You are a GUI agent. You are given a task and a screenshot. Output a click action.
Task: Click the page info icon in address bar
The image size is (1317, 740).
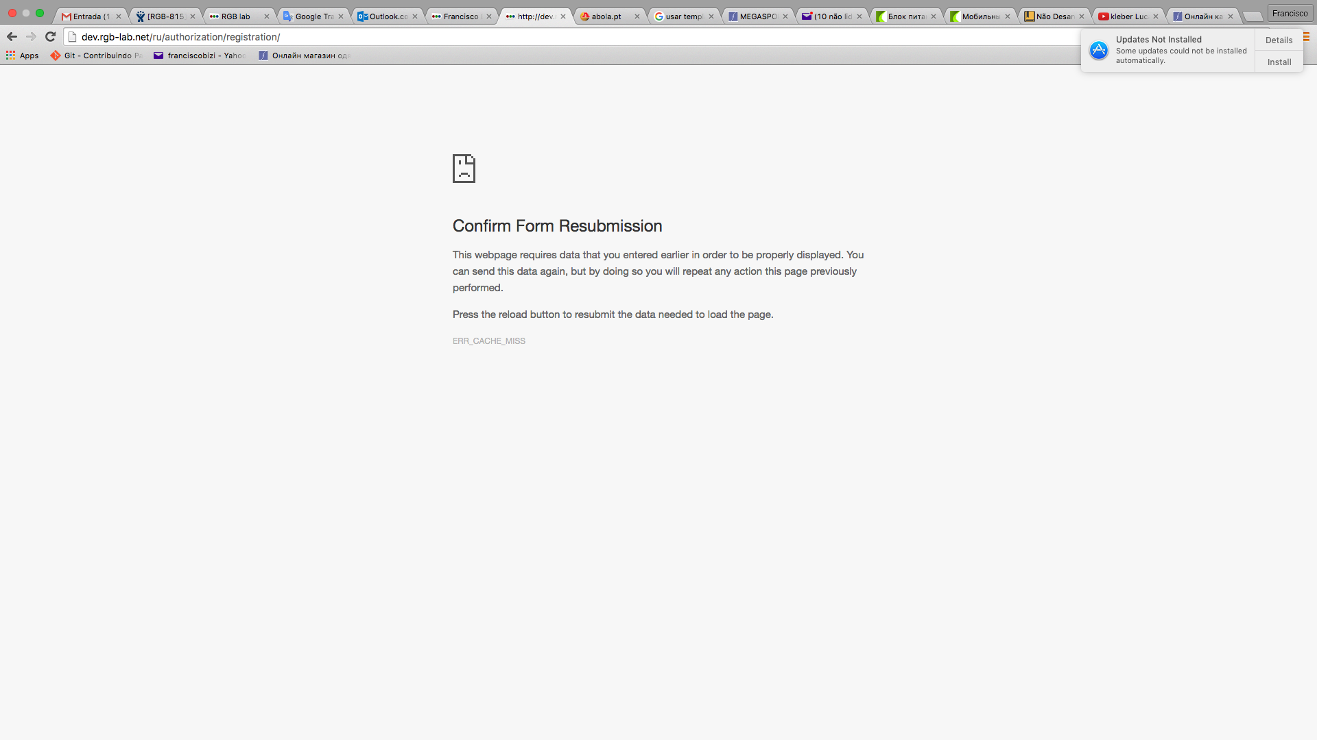pos(72,37)
